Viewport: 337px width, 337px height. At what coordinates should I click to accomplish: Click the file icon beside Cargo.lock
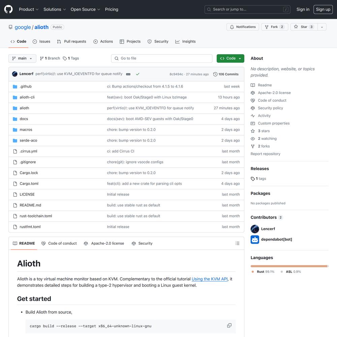[x=15, y=173]
